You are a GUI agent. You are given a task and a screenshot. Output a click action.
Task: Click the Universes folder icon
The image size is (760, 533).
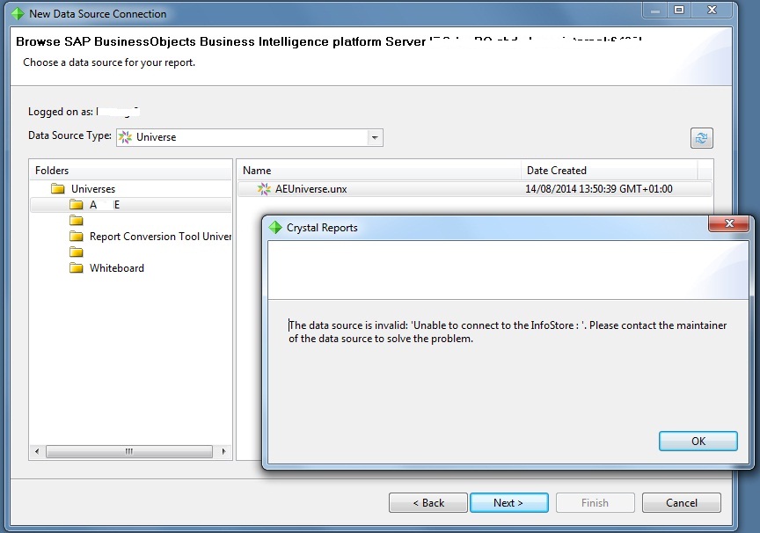[58, 188]
